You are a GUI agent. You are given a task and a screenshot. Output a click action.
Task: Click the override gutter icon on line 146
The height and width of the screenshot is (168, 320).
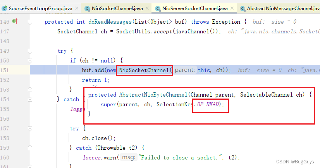(15, 21)
